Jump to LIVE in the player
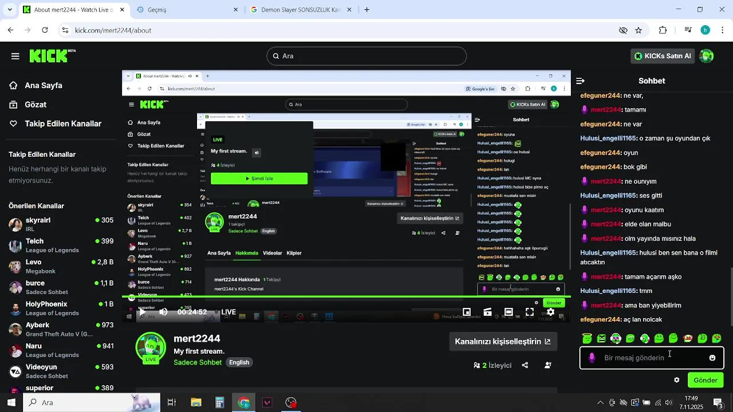This screenshot has height=412, width=733. click(x=228, y=312)
